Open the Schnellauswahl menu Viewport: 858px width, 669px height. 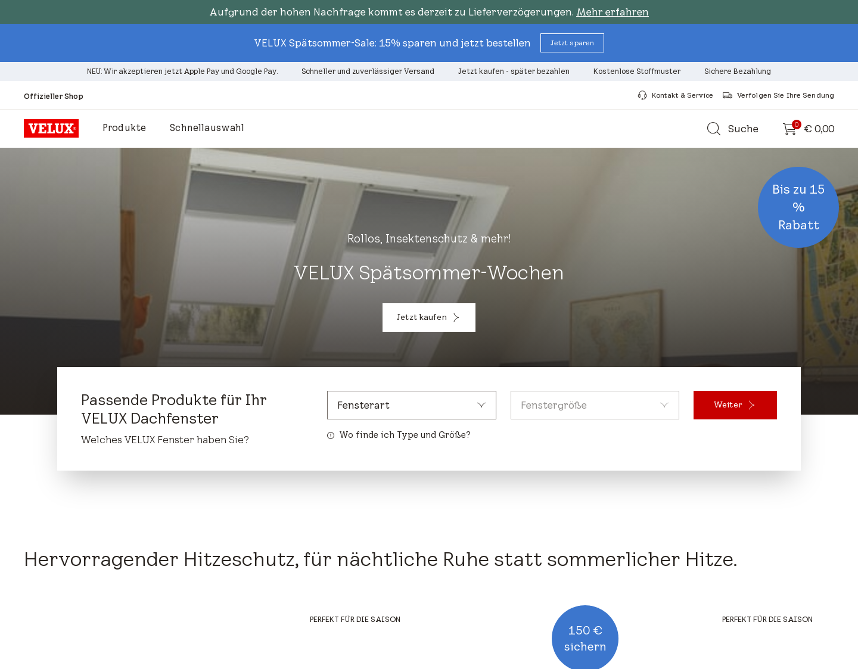(207, 128)
